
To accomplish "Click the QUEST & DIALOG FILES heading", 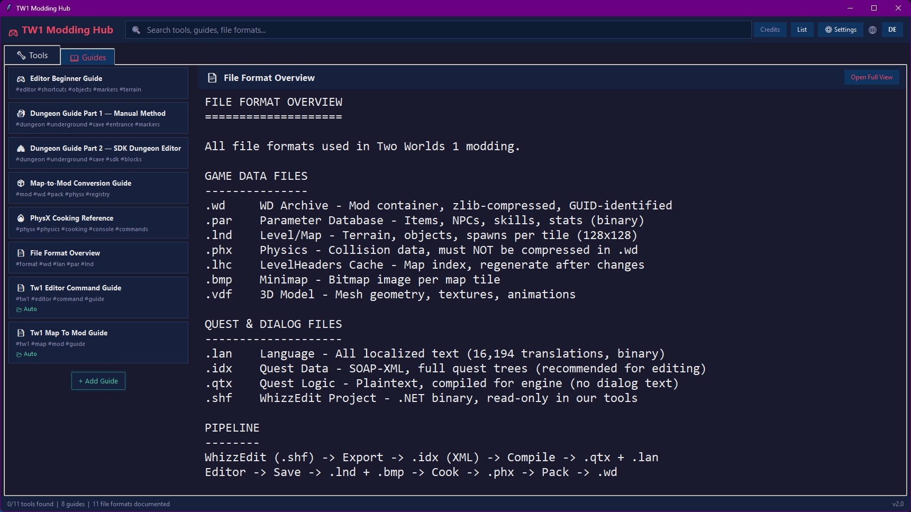I will (x=274, y=324).
